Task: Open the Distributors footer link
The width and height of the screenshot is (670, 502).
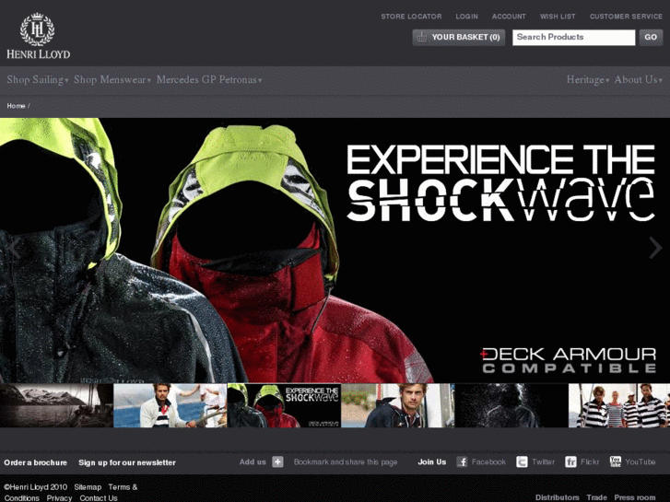Action: click(x=558, y=497)
